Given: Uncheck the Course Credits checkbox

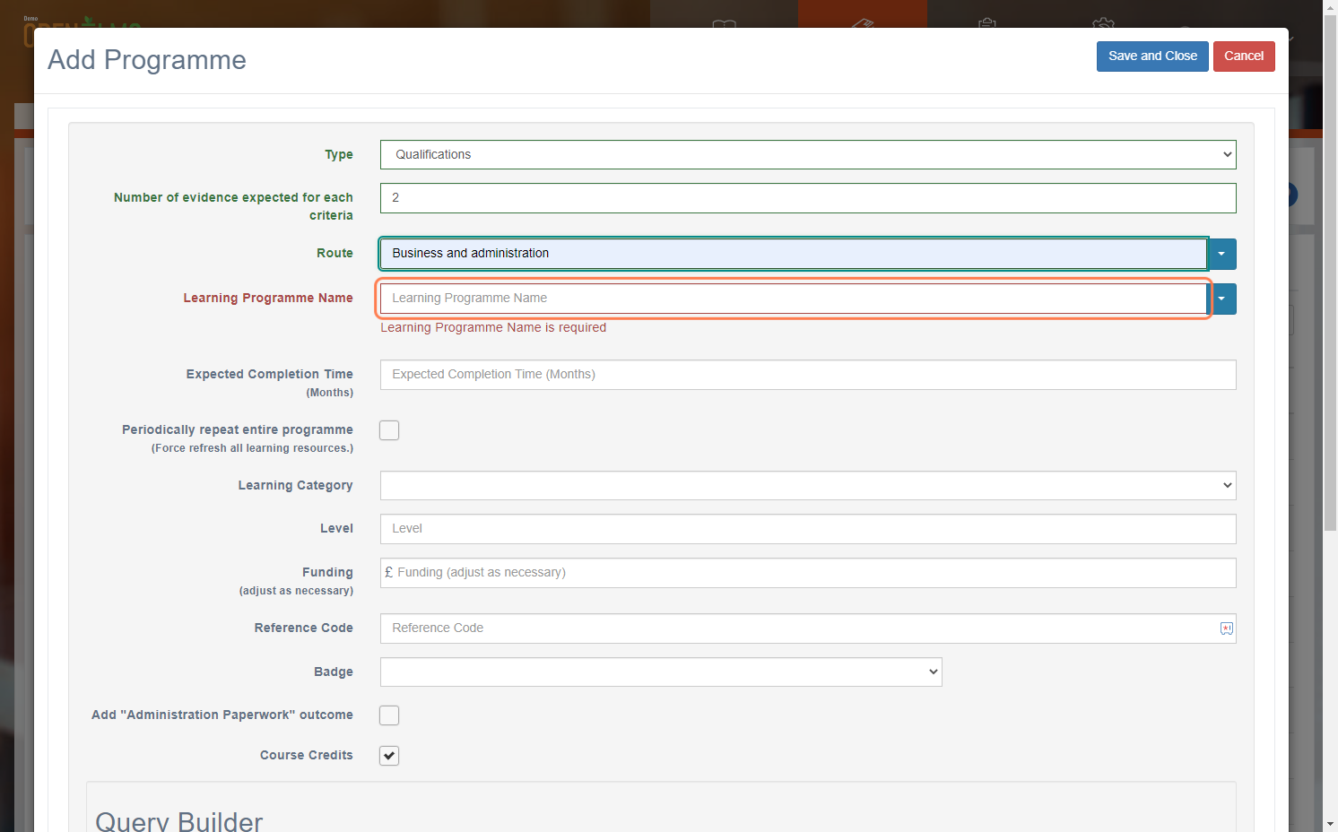Looking at the screenshot, I should pyautogui.click(x=389, y=756).
